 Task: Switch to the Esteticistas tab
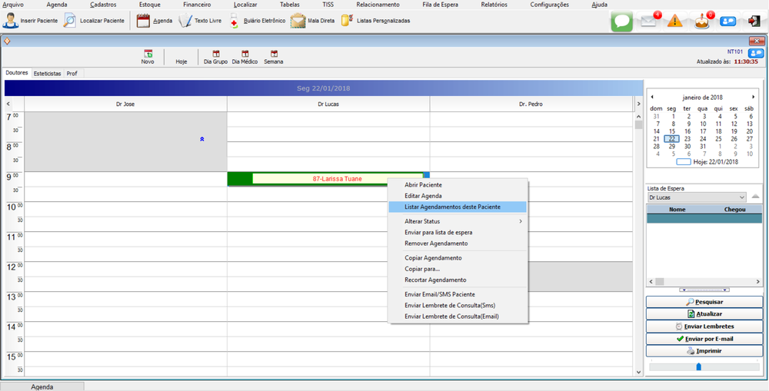[47, 74]
